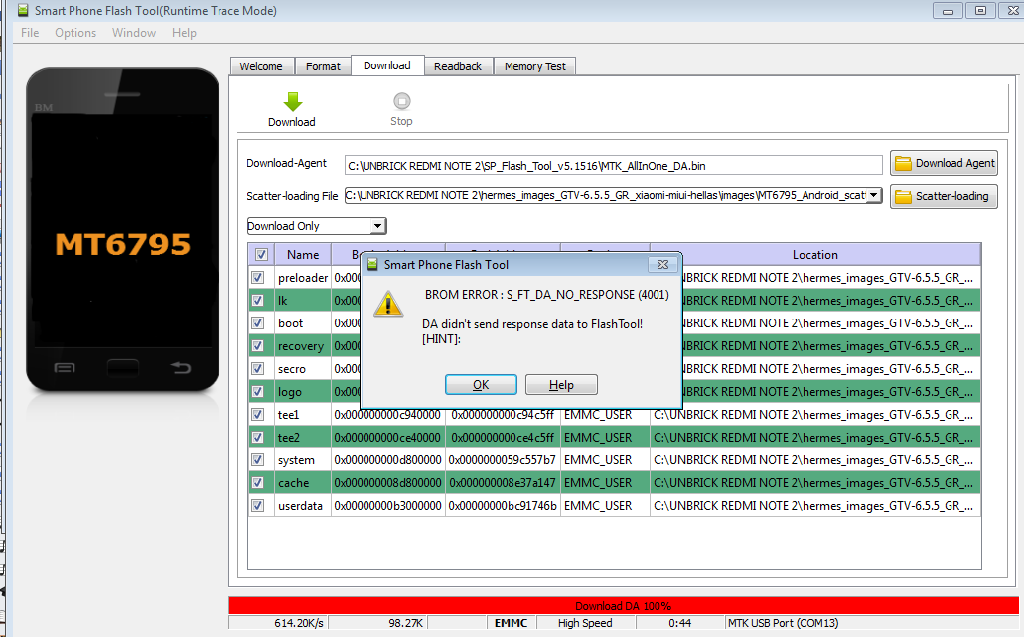Close the BROM error dialog with X

click(x=660, y=265)
